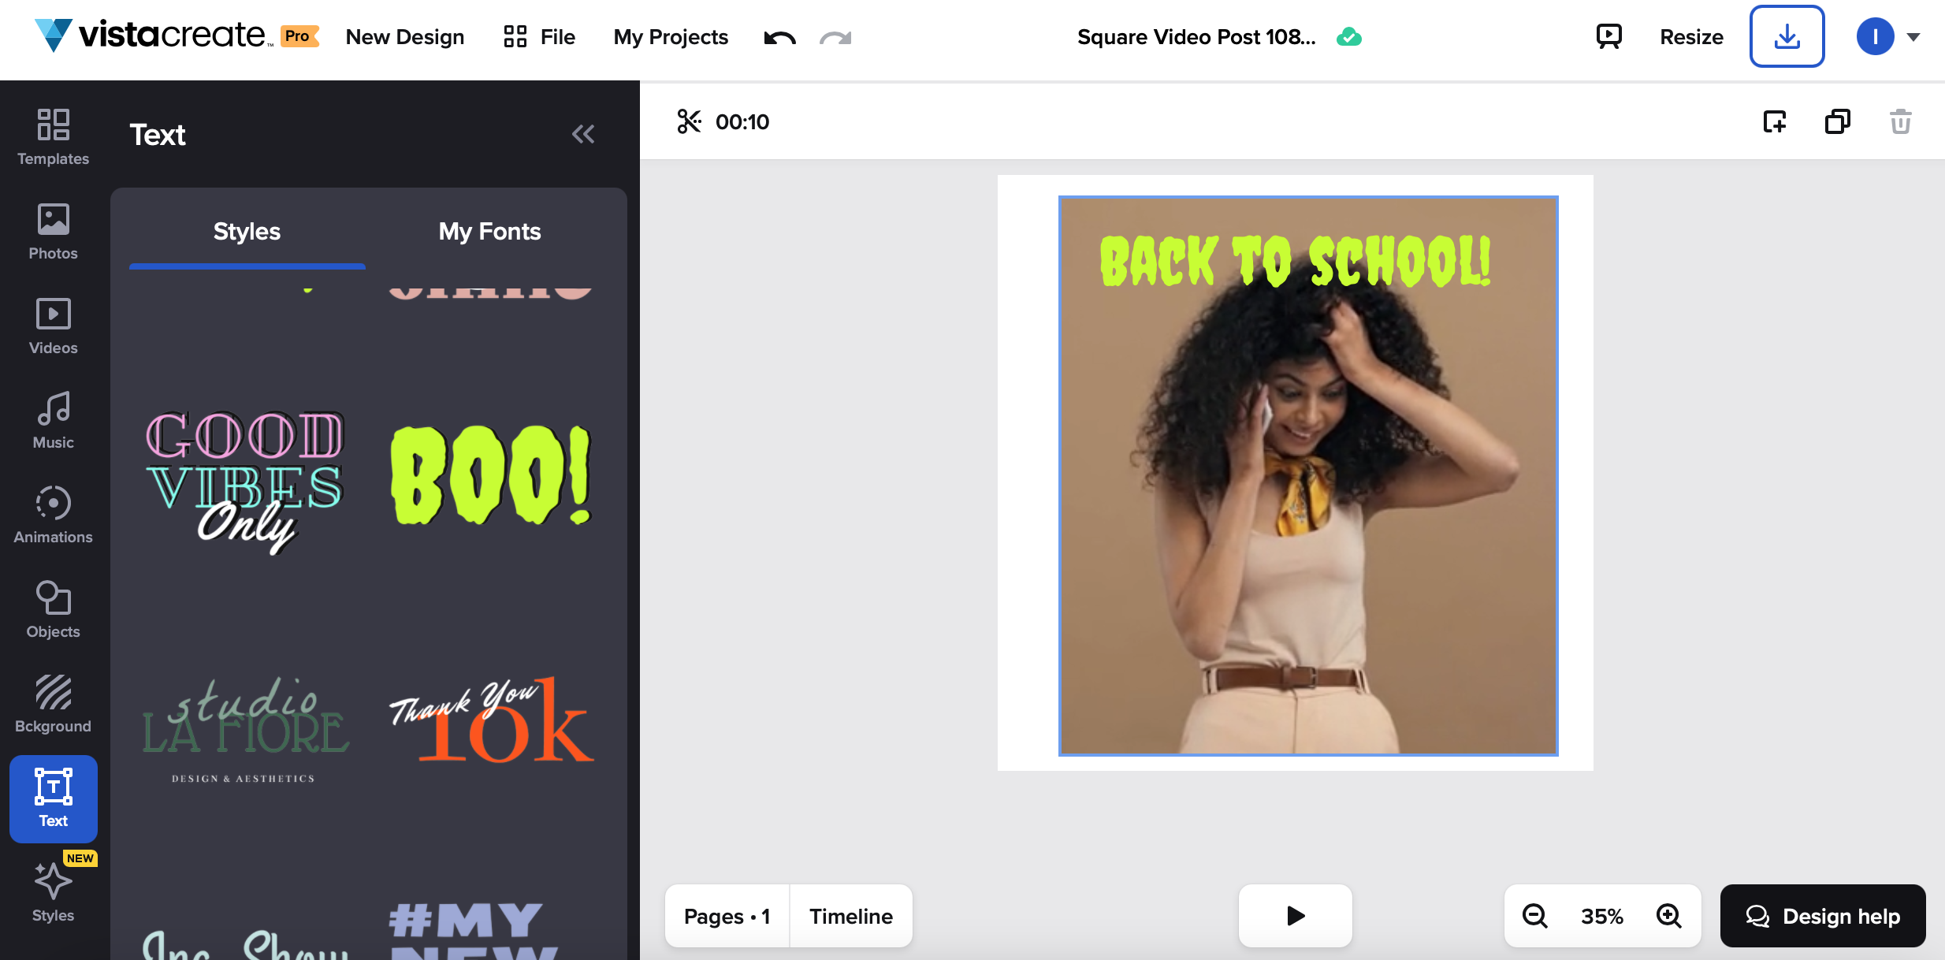
Task: Open the presentation preview icon
Action: 1608,36
